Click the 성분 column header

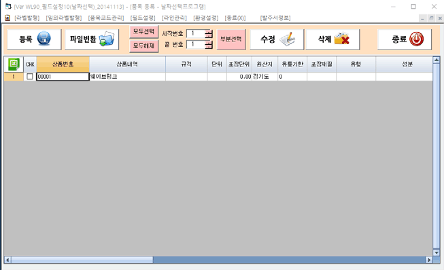405,64
